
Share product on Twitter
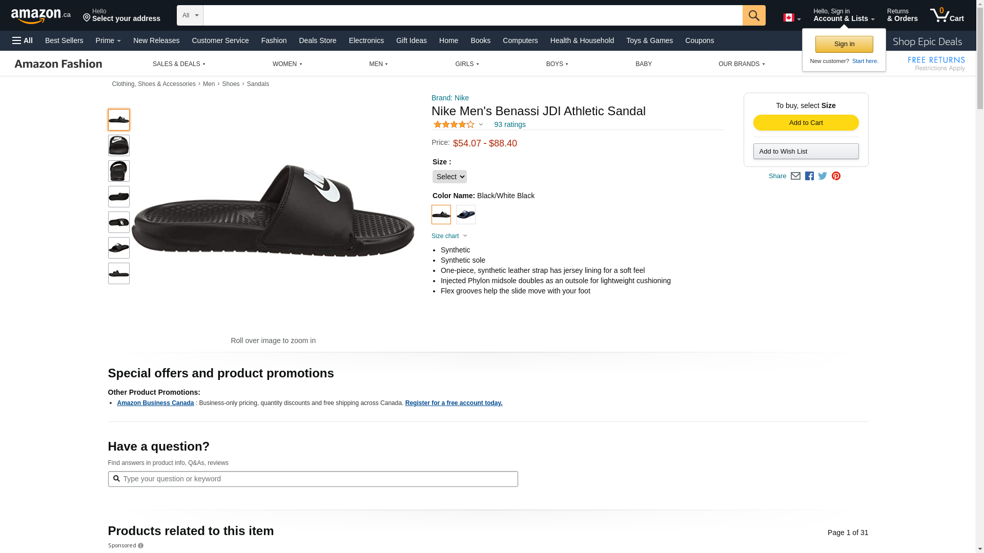[823, 176]
